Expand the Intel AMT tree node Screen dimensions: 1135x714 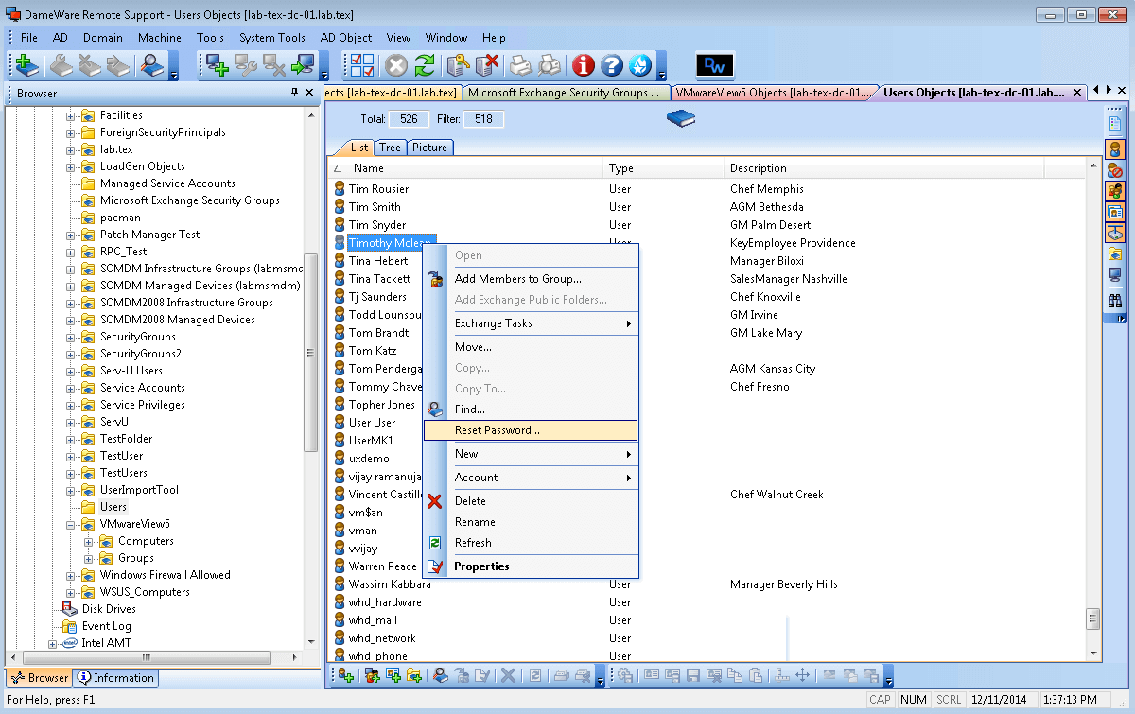pos(53,643)
